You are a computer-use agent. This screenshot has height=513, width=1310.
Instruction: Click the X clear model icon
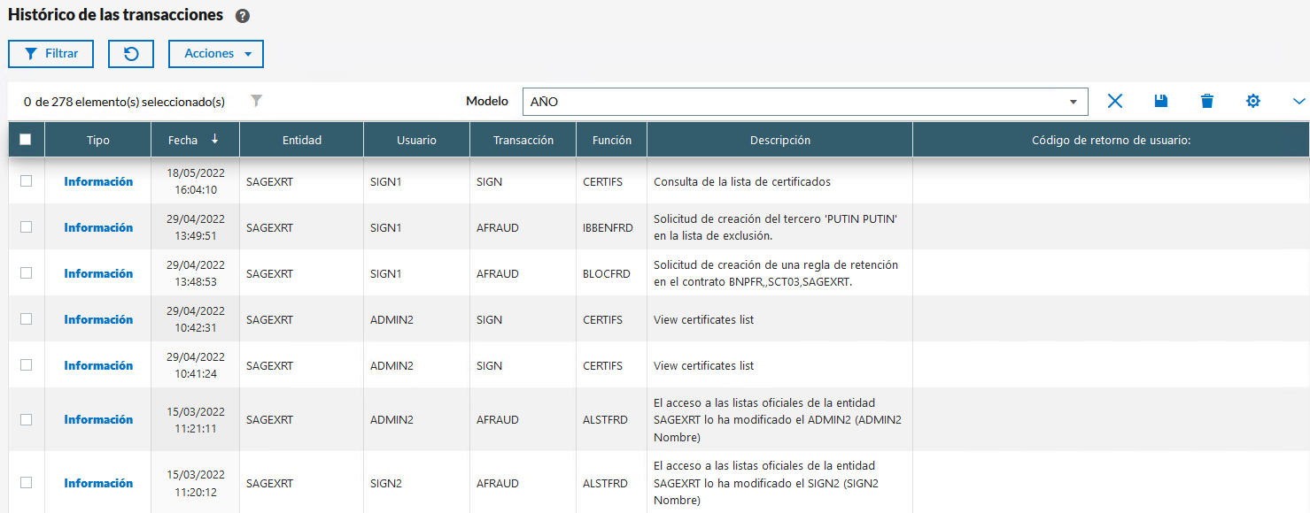[1114, 101]
